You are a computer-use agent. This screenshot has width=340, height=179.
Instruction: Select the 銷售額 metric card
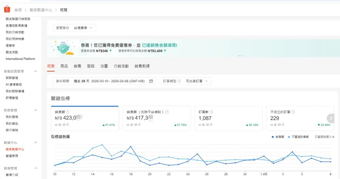[85, 118]
